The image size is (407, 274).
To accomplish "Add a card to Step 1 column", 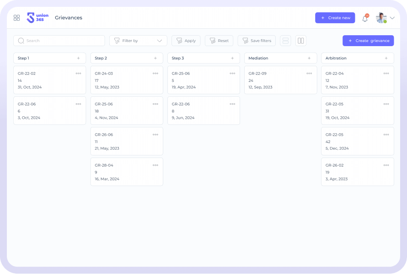I will point(78,58).
